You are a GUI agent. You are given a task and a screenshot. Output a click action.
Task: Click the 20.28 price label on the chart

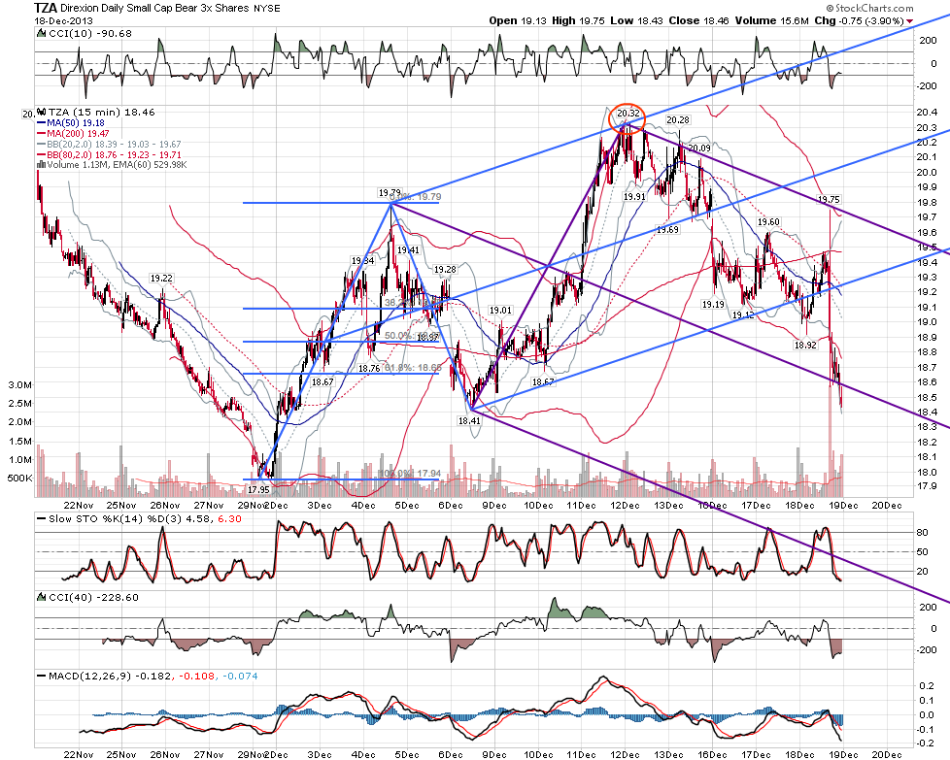[x=677, y=120]
